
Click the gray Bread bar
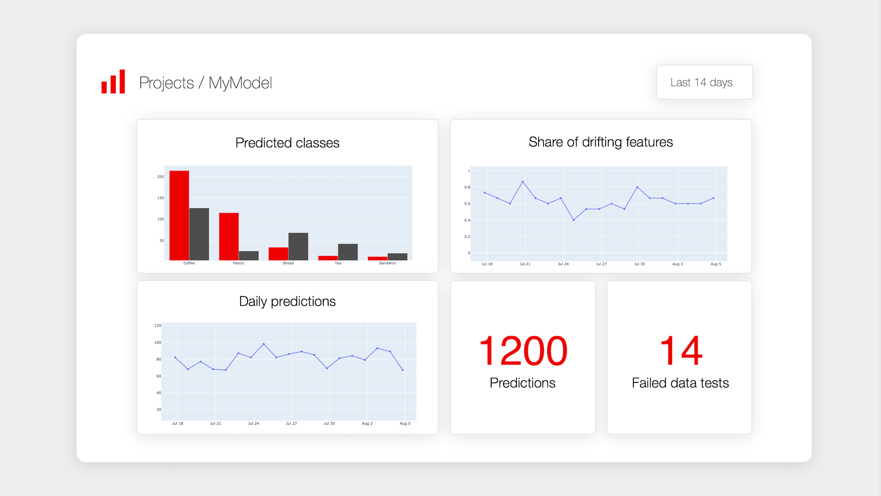point(298,246)
